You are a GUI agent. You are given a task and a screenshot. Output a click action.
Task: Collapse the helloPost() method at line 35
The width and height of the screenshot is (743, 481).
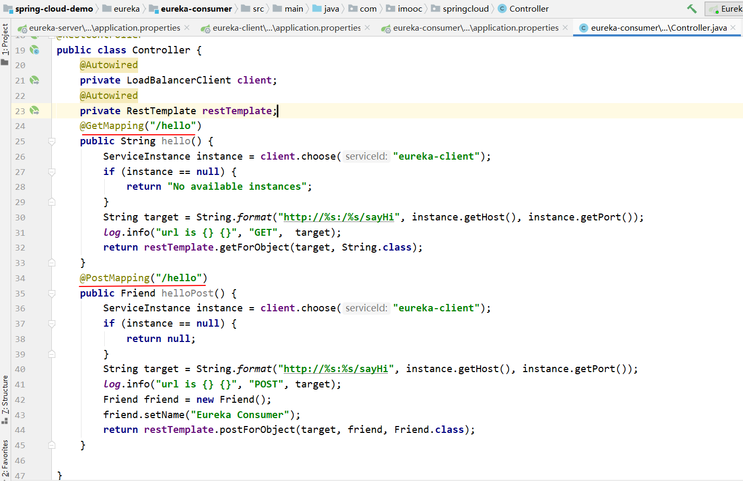tap(52, 293)
